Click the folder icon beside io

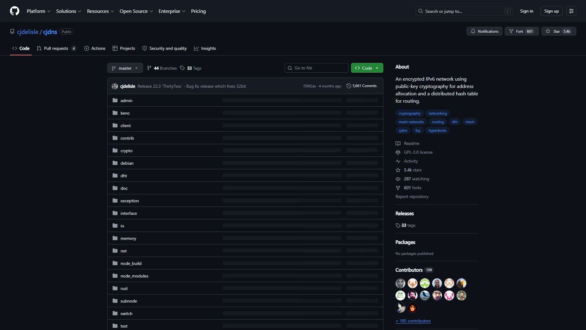tap(115, 226)
